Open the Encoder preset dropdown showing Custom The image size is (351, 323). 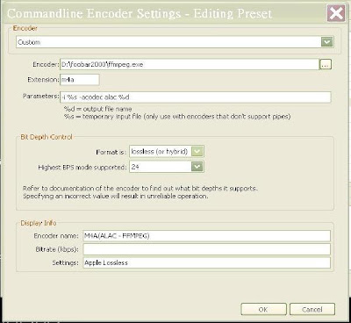[x=175, y=42]
